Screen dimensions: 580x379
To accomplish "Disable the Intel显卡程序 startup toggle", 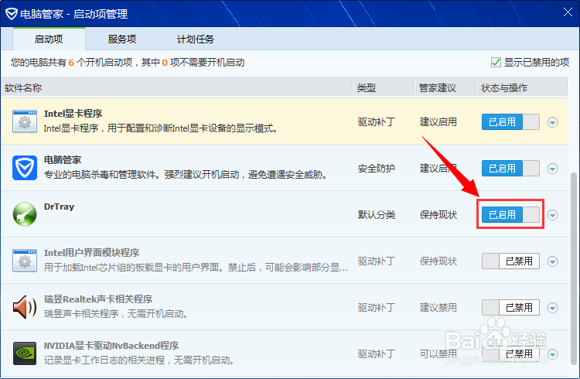I will (x=510, y=121).
